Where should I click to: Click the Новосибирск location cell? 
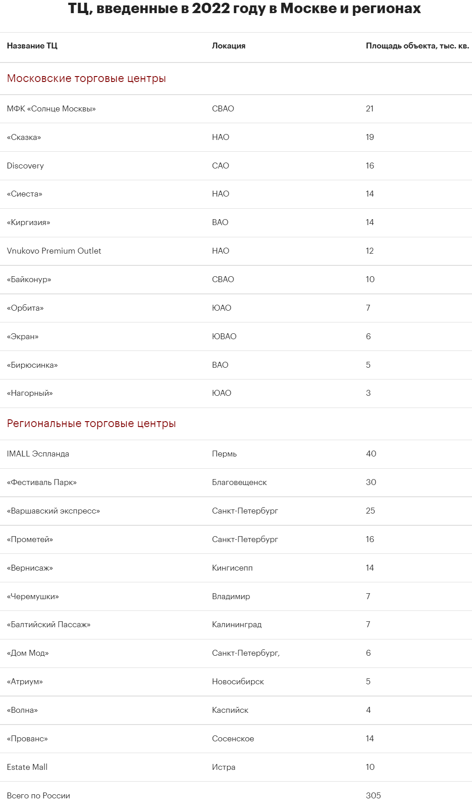pos(238,682)
